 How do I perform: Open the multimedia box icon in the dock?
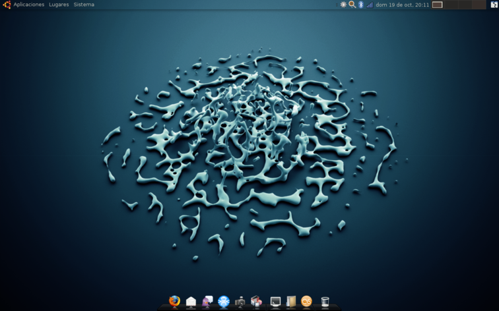click(257, 301)
